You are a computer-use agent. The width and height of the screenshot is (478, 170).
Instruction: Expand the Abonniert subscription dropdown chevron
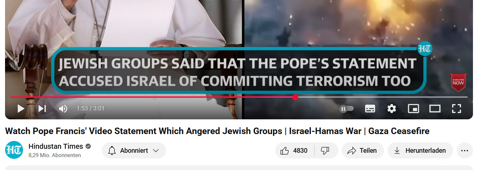156,151
